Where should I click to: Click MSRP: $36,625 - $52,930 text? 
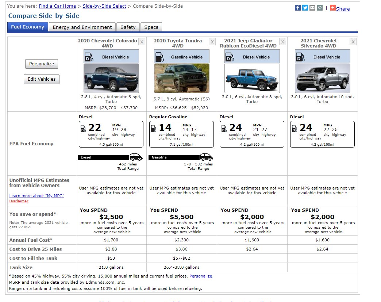(x=181, y=108)
